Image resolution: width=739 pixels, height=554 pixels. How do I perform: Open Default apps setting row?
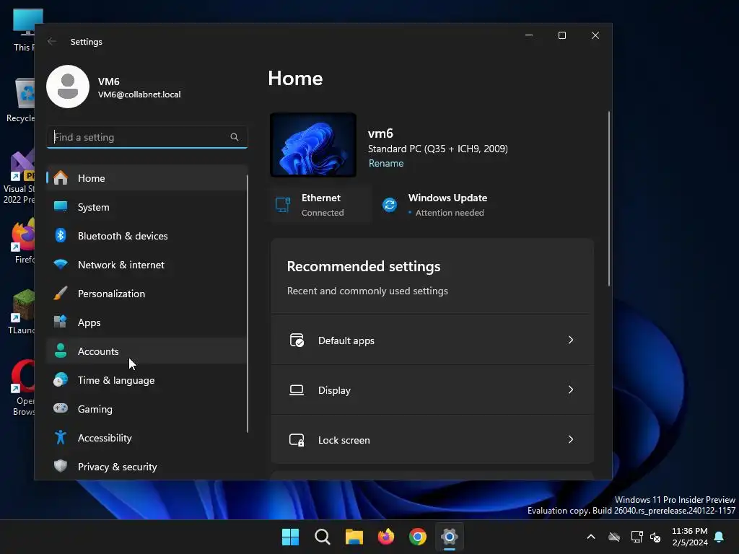pyautogui.click(x=432, y=340)
